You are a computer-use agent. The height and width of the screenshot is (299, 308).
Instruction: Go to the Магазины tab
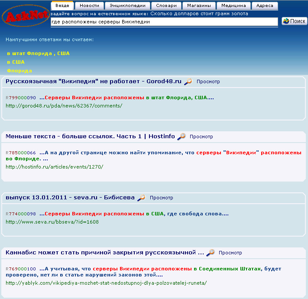pos(199,6)
